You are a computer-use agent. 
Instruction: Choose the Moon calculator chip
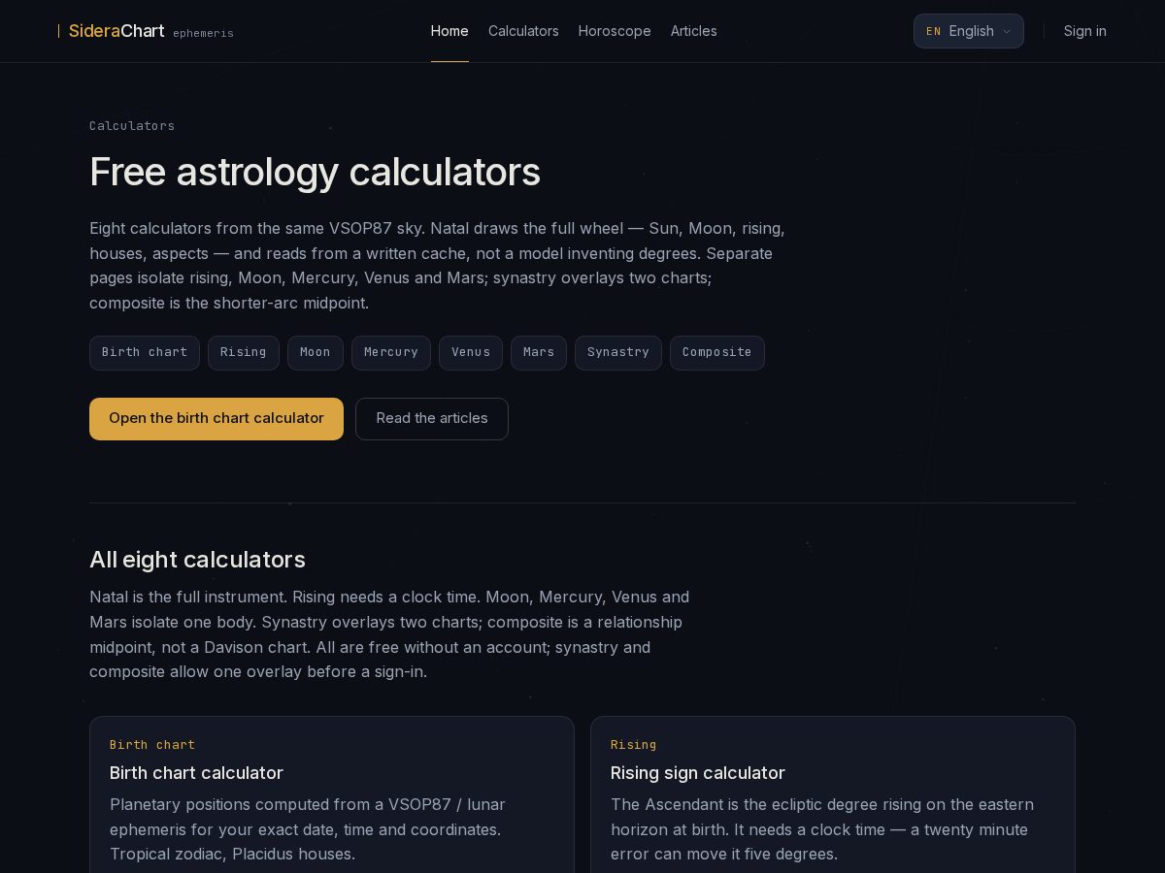[316, 353]
